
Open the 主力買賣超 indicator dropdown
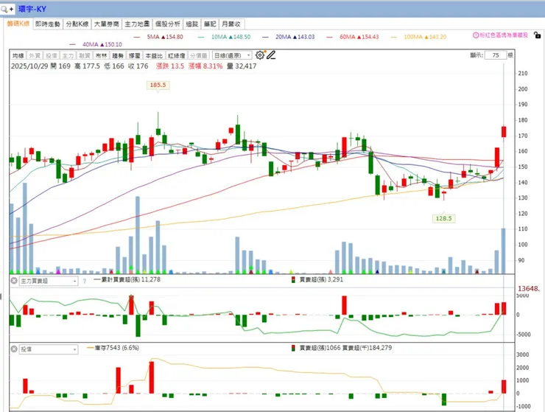[x=49, y=281]
